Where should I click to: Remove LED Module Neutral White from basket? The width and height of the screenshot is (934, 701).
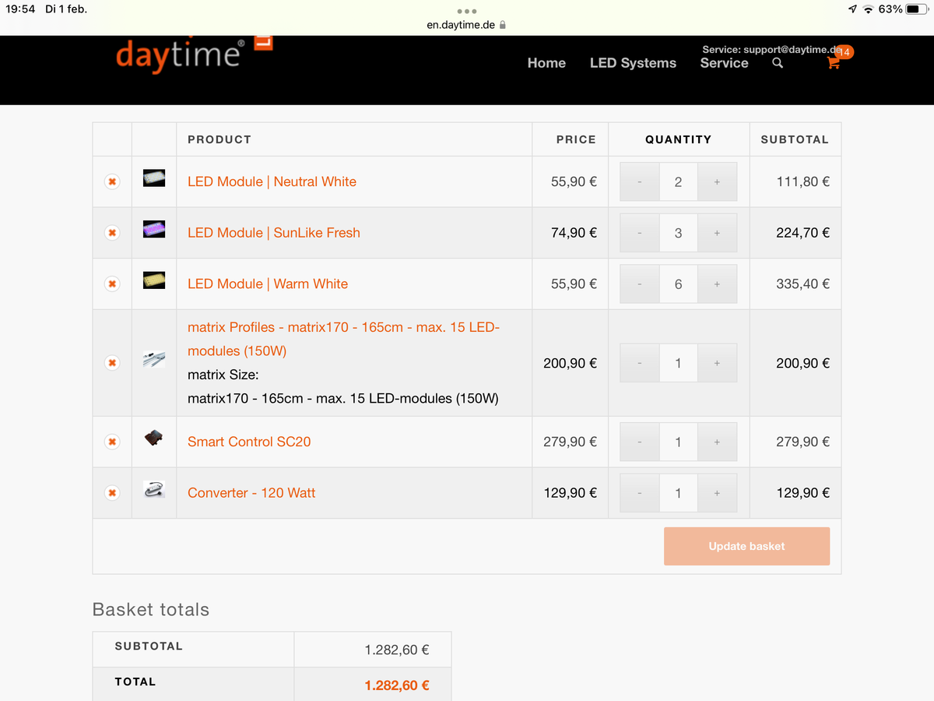[112, 181]
